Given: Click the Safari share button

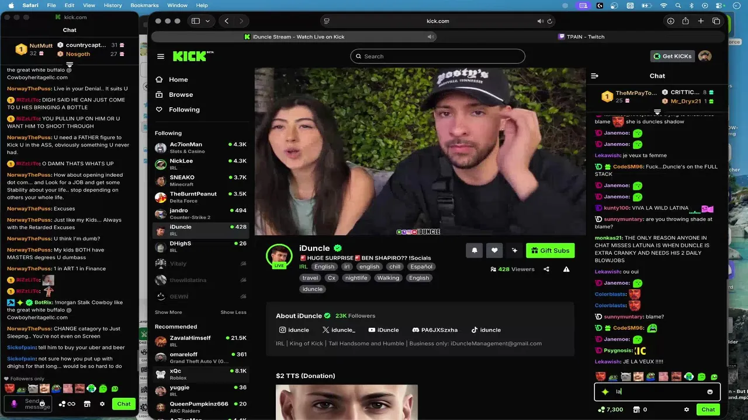Looking at the screenshot, I should (x=685, y=21).
